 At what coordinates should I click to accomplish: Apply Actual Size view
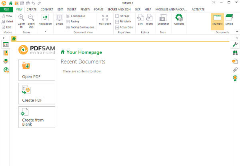(x=124, y=27)
